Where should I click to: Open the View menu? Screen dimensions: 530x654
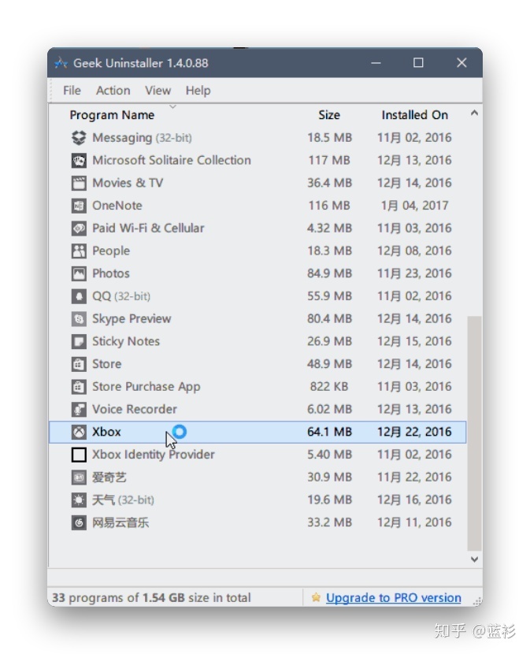(x=158, y=91)
